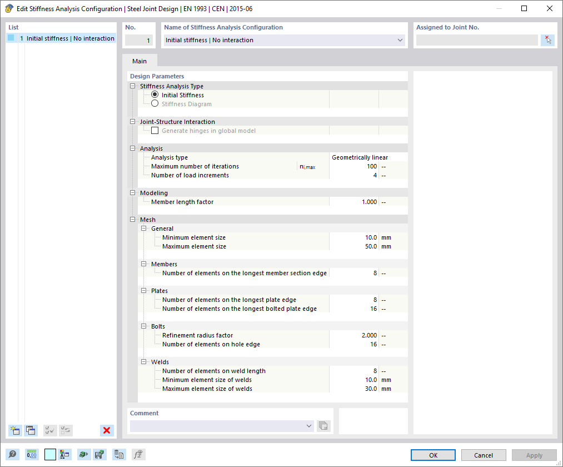Collapse the Members mesh subsection
Viewport: 563px width, 467px height.
coord(143,264)
